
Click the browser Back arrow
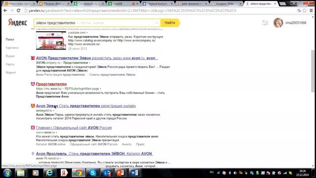(5, 10)
